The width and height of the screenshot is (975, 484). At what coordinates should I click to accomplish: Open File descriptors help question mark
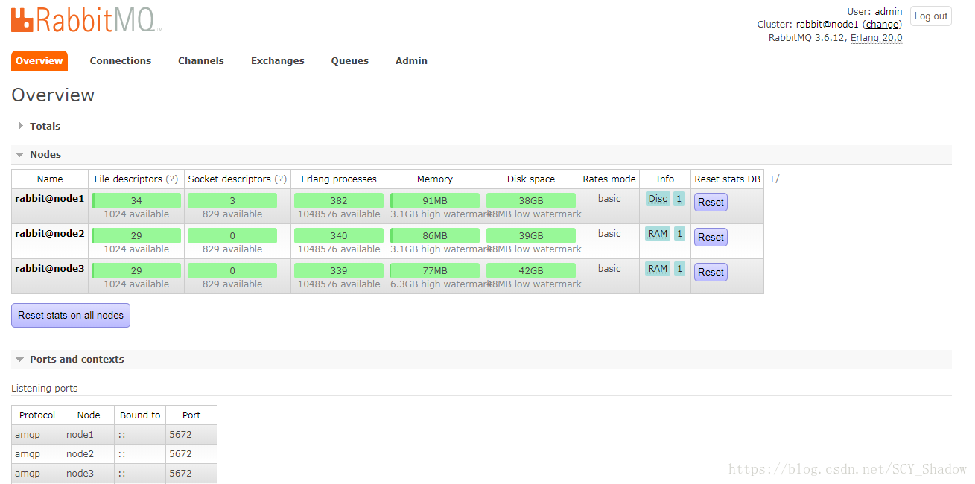(x=172, y=179)
